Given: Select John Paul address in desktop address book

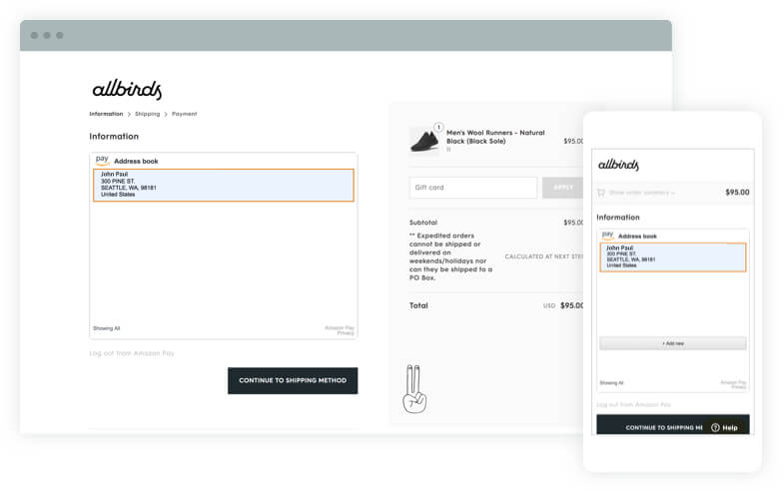Looking at the screenshot, I should click(x=224, y=186).
